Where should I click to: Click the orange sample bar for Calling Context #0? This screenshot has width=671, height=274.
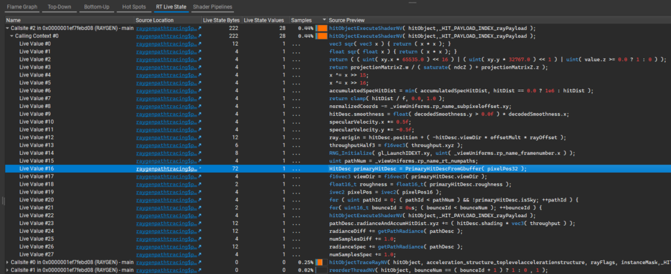(322, 36)
